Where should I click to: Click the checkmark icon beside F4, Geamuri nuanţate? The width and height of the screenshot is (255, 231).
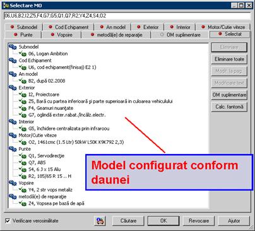(23, 108)
